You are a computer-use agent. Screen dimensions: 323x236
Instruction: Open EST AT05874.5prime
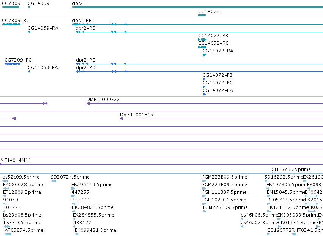pyautogui.click(x=24, y=230)
